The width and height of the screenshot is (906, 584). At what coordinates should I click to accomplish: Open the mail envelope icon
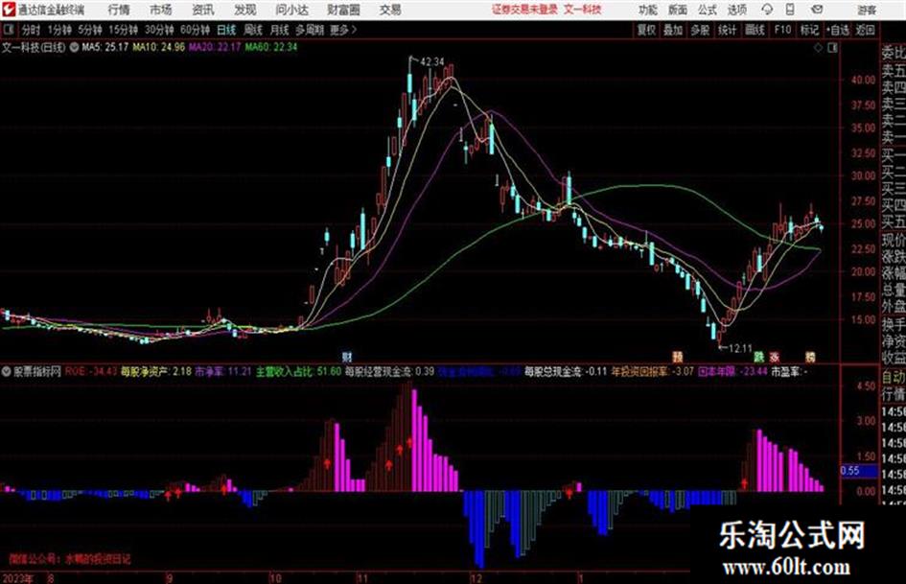(x=817, y=10)
